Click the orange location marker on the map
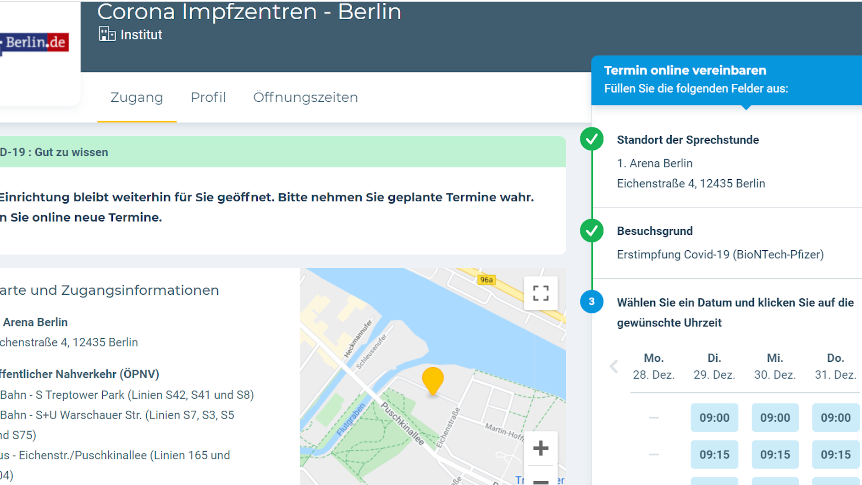862x485 pixels. 433,380
